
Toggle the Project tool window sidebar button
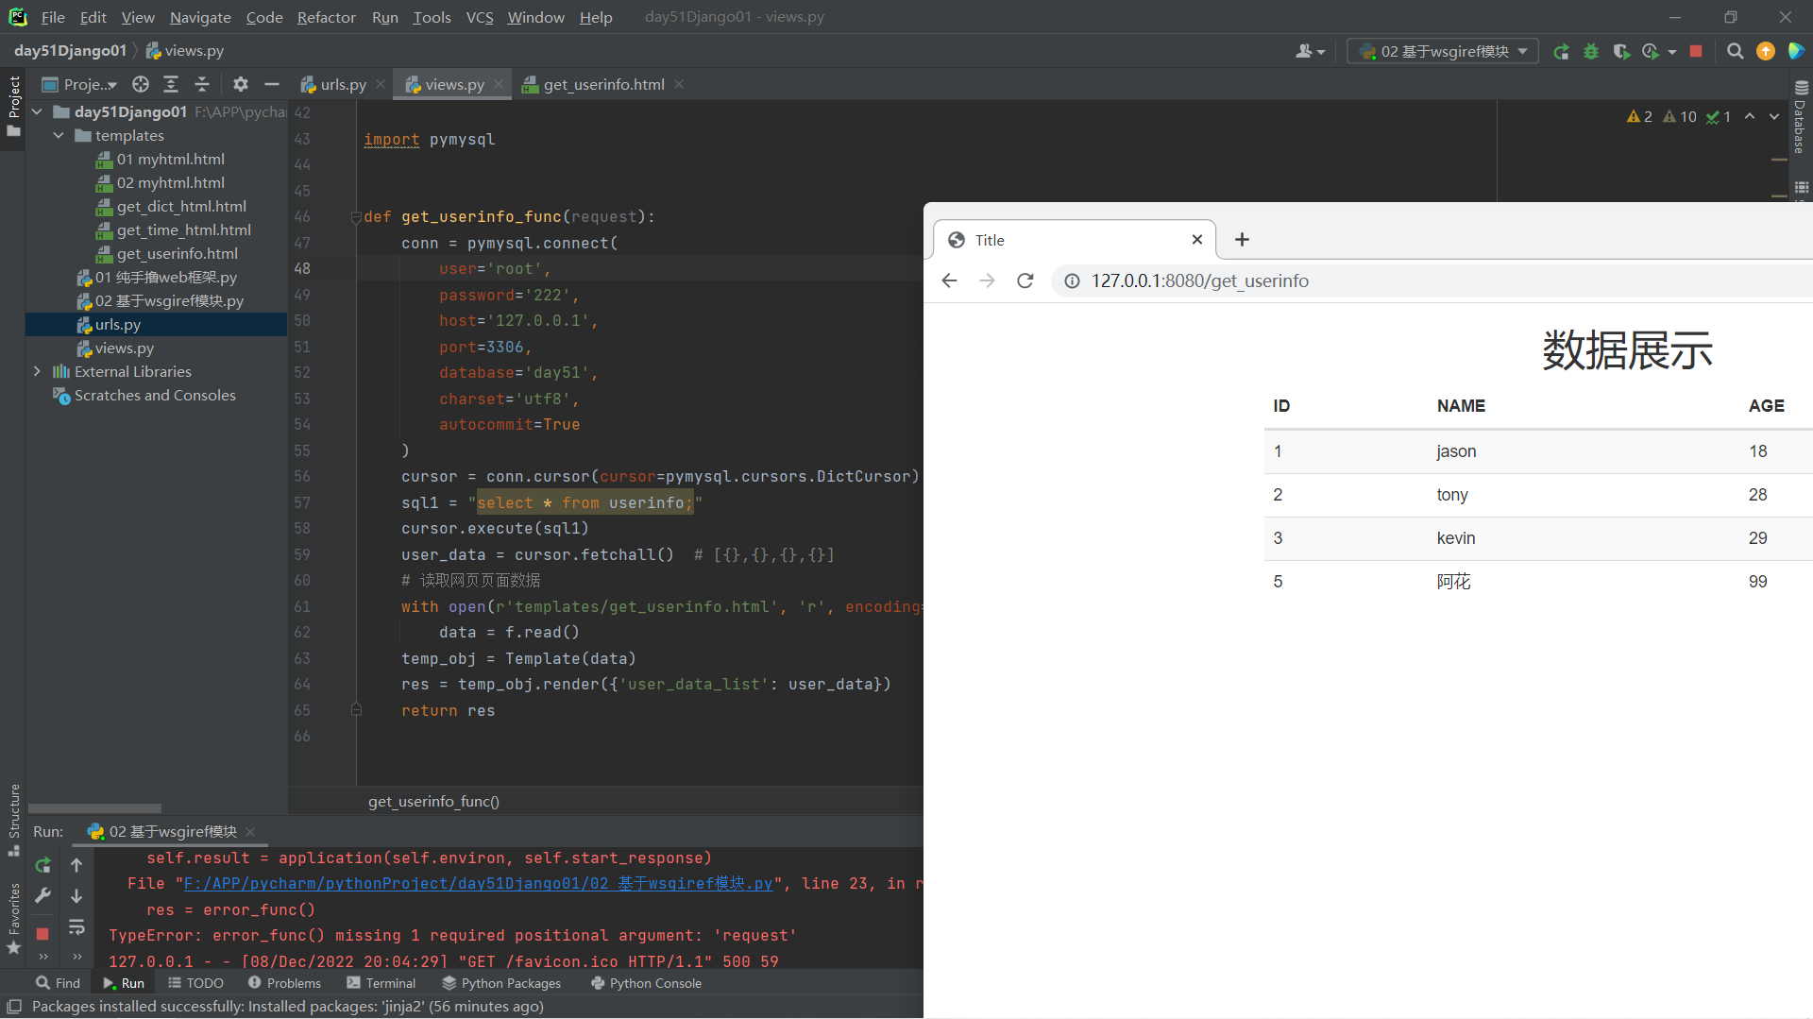tap(13, 104)
